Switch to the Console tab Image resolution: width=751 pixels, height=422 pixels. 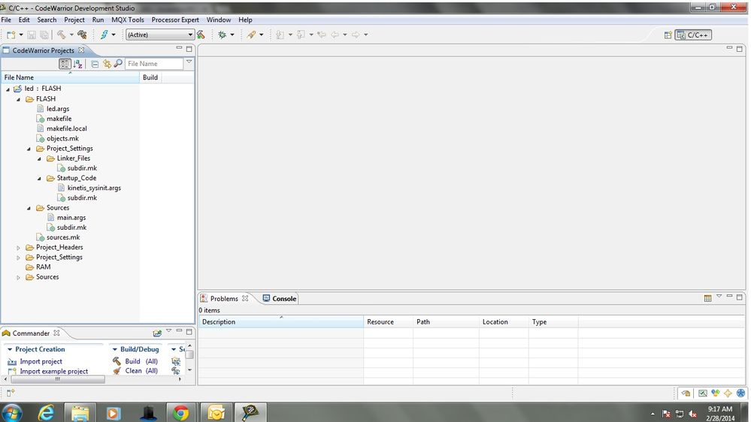280,299
